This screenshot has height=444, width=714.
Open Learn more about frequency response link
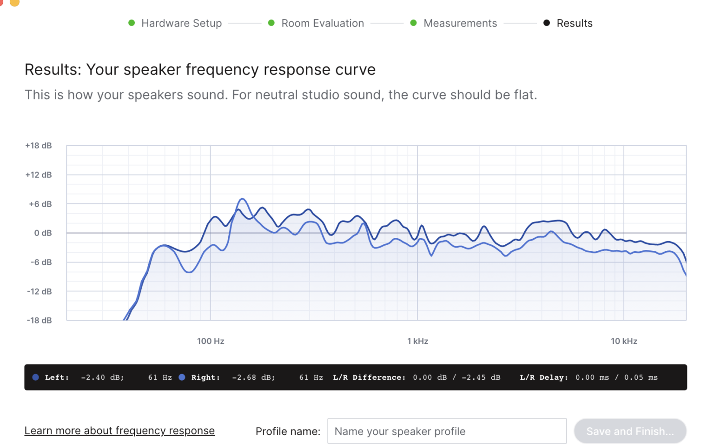pyautogui.click(x=119, y=431)
